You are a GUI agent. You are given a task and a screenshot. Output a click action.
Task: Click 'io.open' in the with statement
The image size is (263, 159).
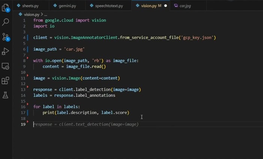click(53, 61)
